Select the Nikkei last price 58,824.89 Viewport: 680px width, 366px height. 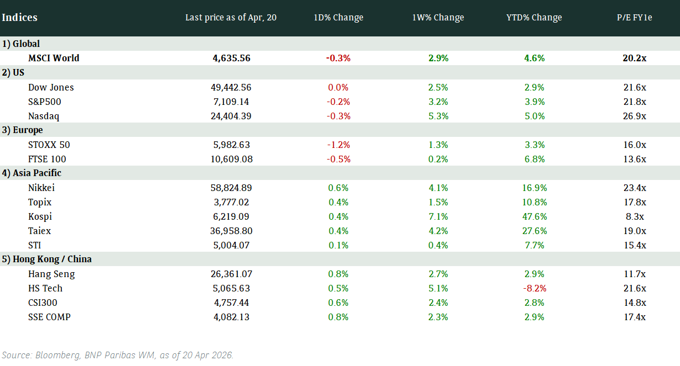[231, 188]
